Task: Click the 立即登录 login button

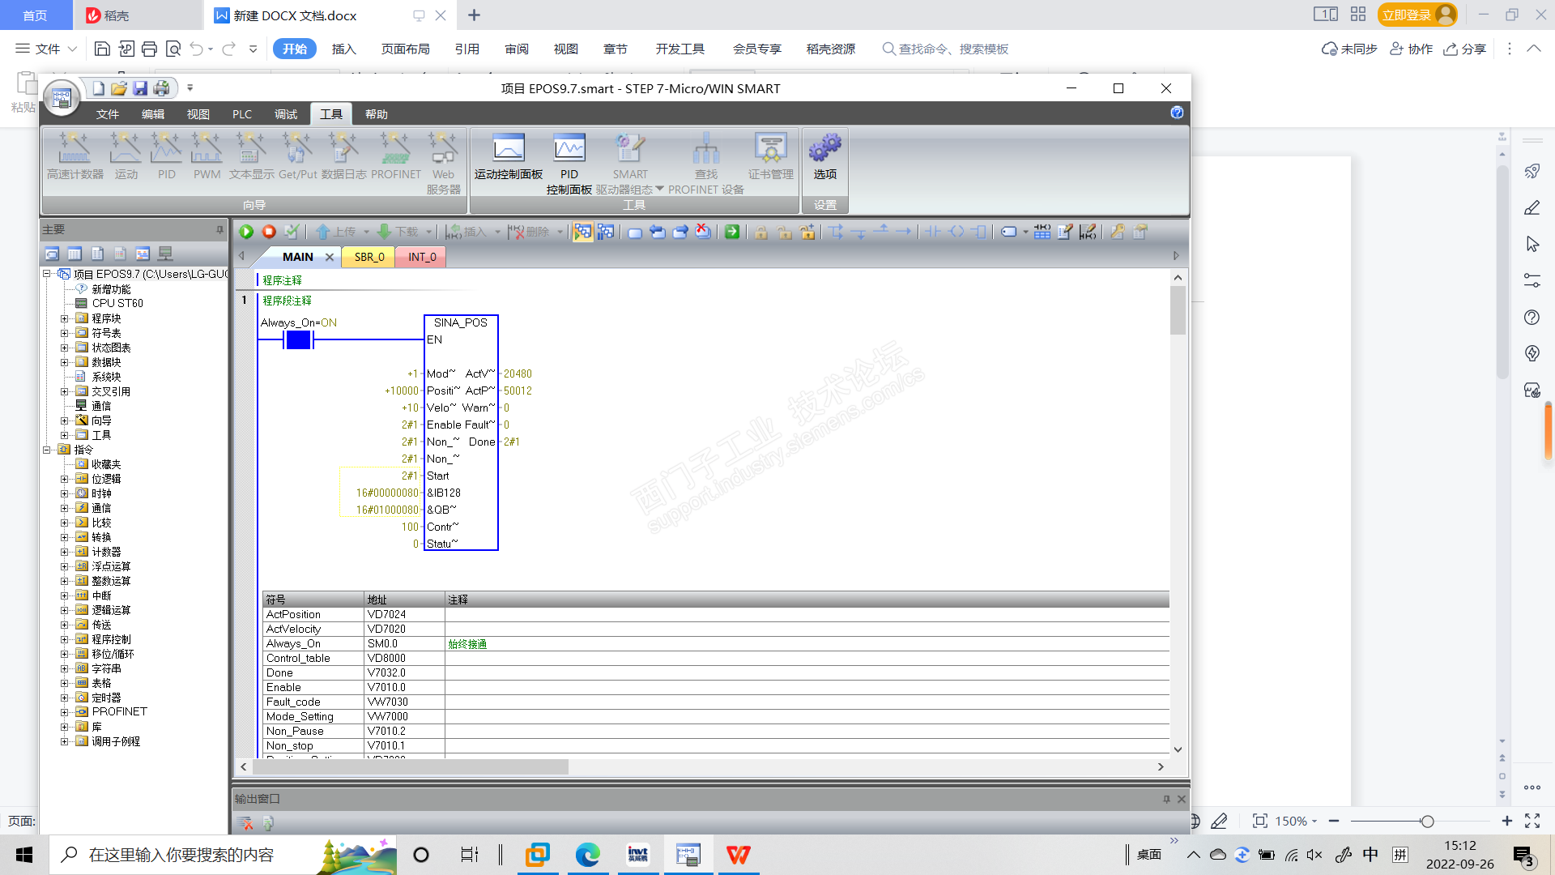Action: (x=1407, y=15)
